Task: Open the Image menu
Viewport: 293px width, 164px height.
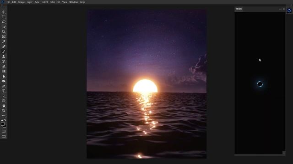Action: pos(22,2)
